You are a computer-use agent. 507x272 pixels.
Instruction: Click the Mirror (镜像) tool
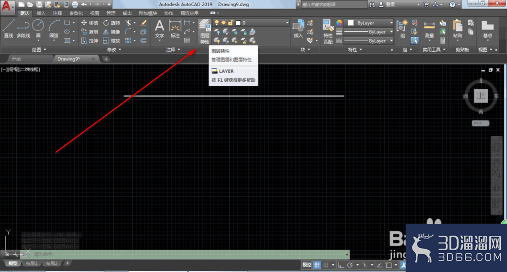pyautogui.click(x=112, y=32)
